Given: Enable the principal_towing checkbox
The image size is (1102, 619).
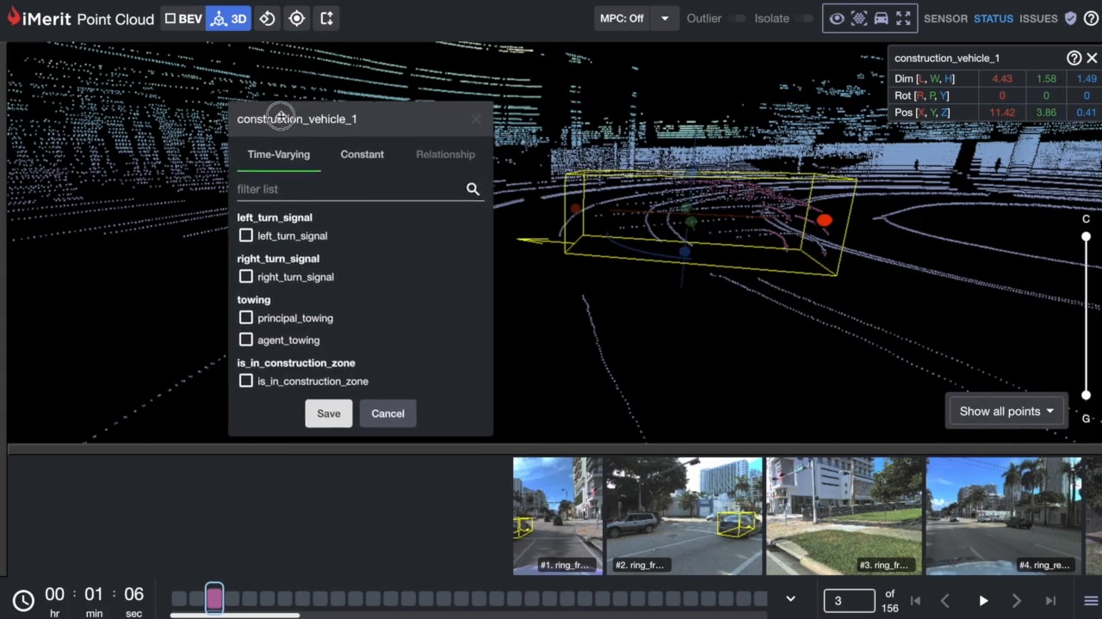Looking at the screenshot, I should coord(246,318).
